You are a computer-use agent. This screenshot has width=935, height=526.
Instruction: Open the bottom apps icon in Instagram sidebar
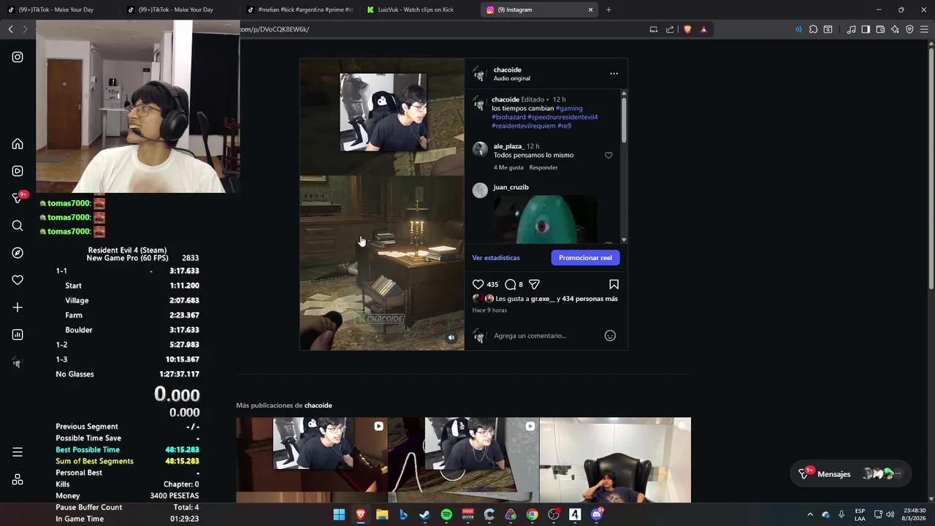[18, 480]
